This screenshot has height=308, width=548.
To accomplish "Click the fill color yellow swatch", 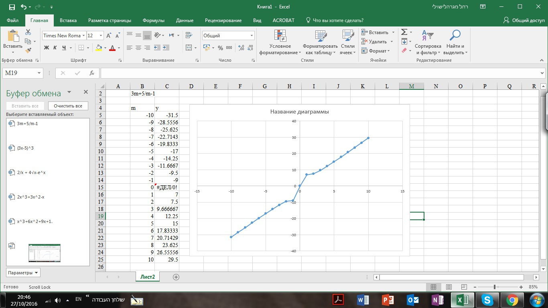I will pyautogui.click(x=99, y=48).
